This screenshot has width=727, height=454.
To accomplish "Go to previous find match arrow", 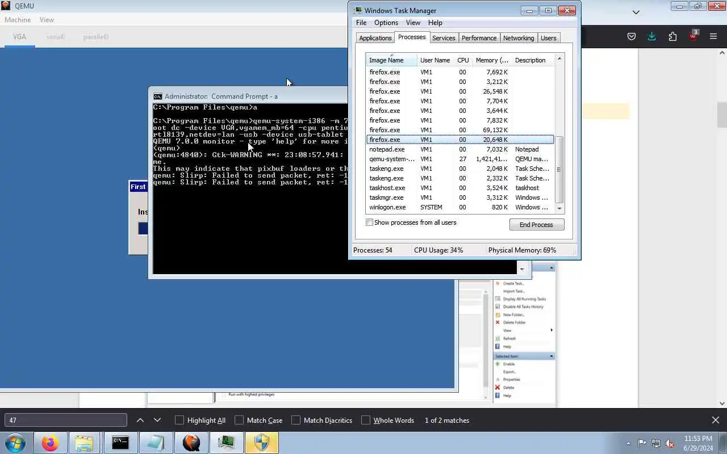I will (140, 420).
